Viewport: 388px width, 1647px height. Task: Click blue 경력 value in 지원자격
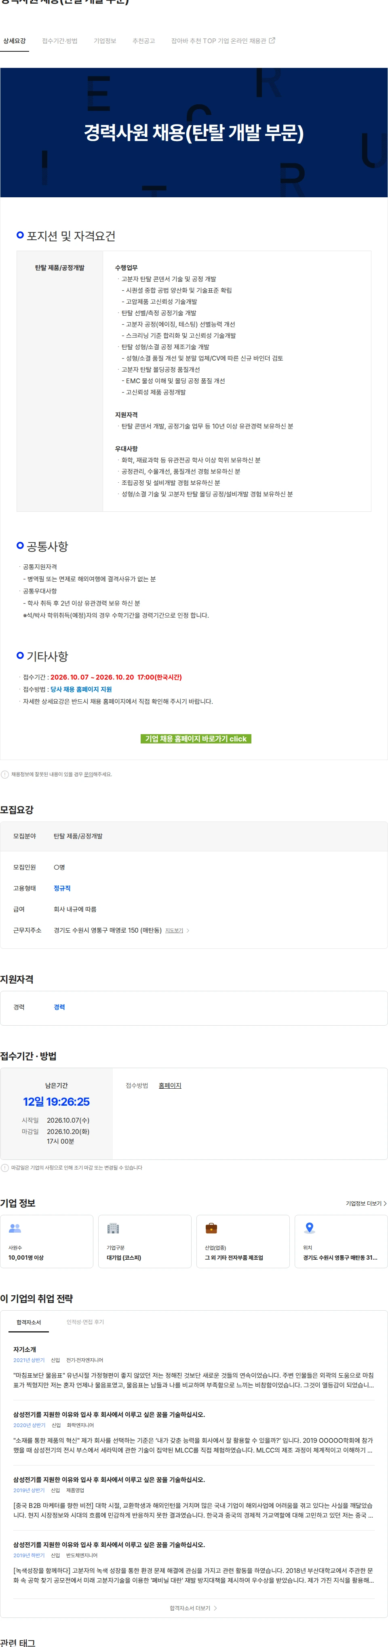tap(59, 1007)
